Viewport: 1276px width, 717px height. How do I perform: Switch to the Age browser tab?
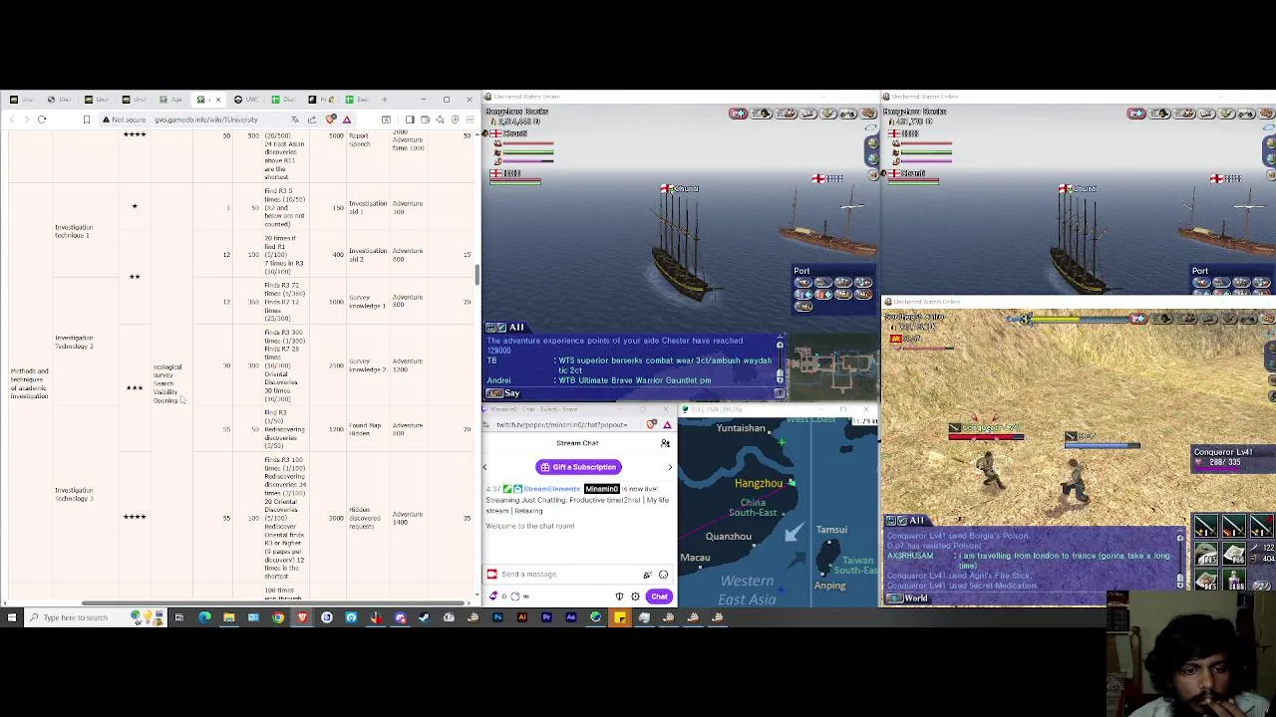point(170,100)
